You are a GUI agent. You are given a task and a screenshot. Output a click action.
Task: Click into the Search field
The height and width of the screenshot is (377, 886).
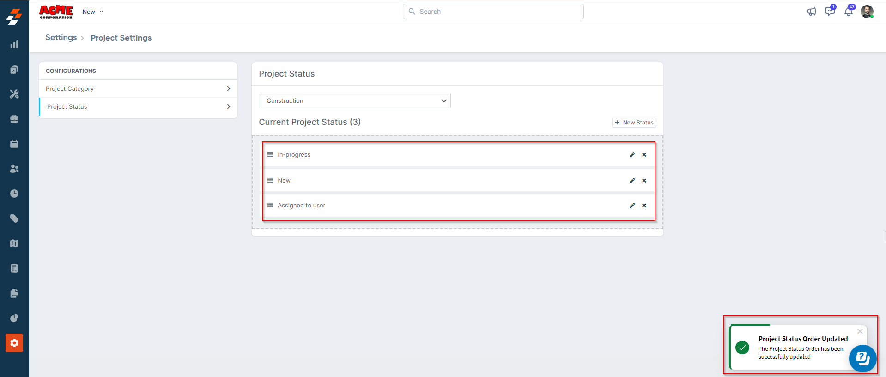tap(493, 12)
